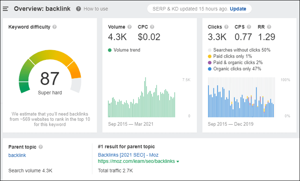Click Total traffic 2.7K text
Image resolution: width=300 pixels, height=181 pixels.
[x=115, y=171]
